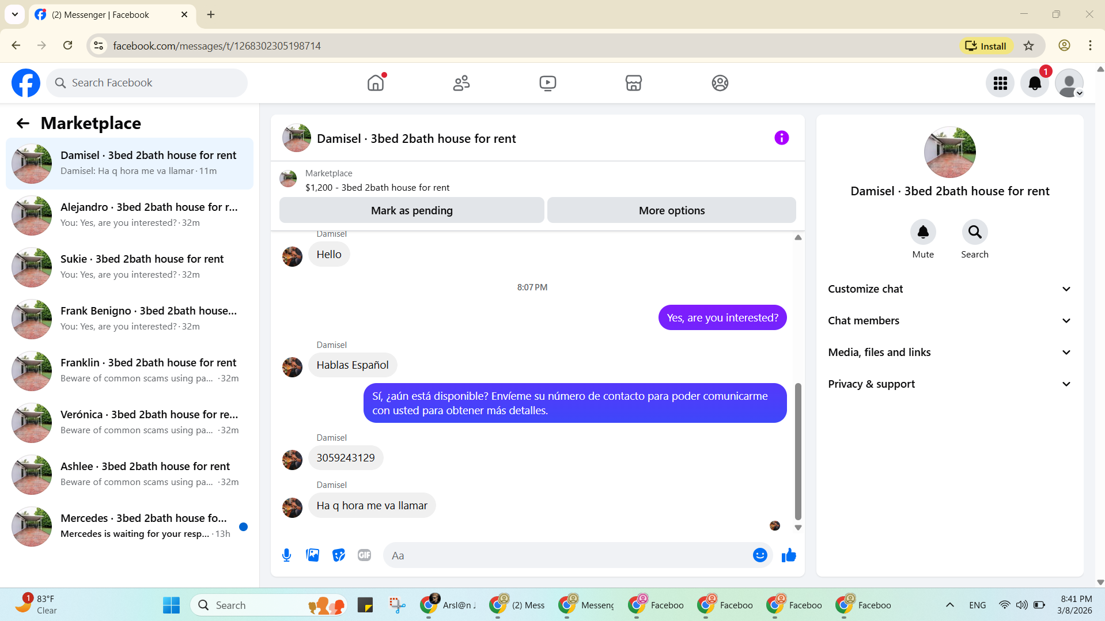Click the chat scrollbar thumb
Image resolution: width=1105 pixels, height=621 pixels.
coord(798,451)
